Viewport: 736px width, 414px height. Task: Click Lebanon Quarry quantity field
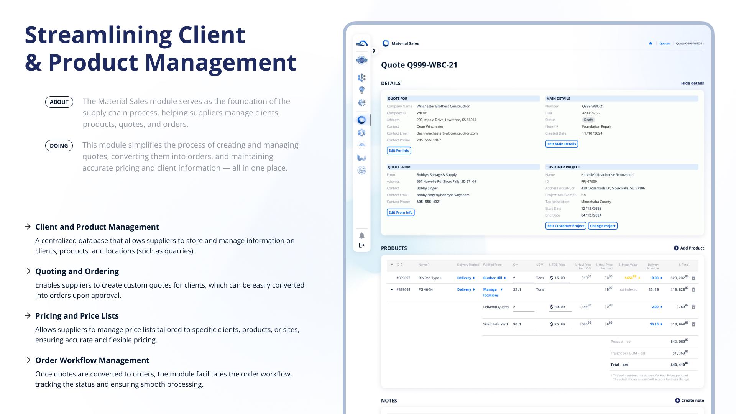tap(523, 307)
